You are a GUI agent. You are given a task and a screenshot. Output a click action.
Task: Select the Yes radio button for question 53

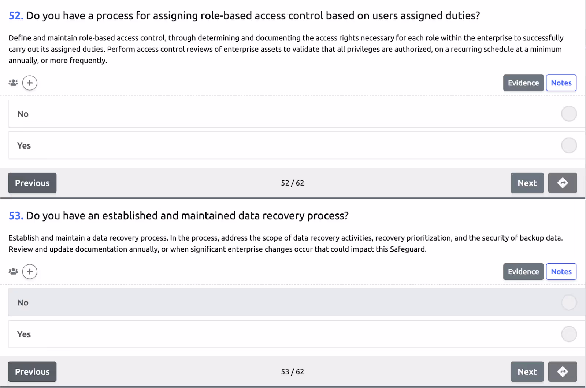[x=569, y=334]
